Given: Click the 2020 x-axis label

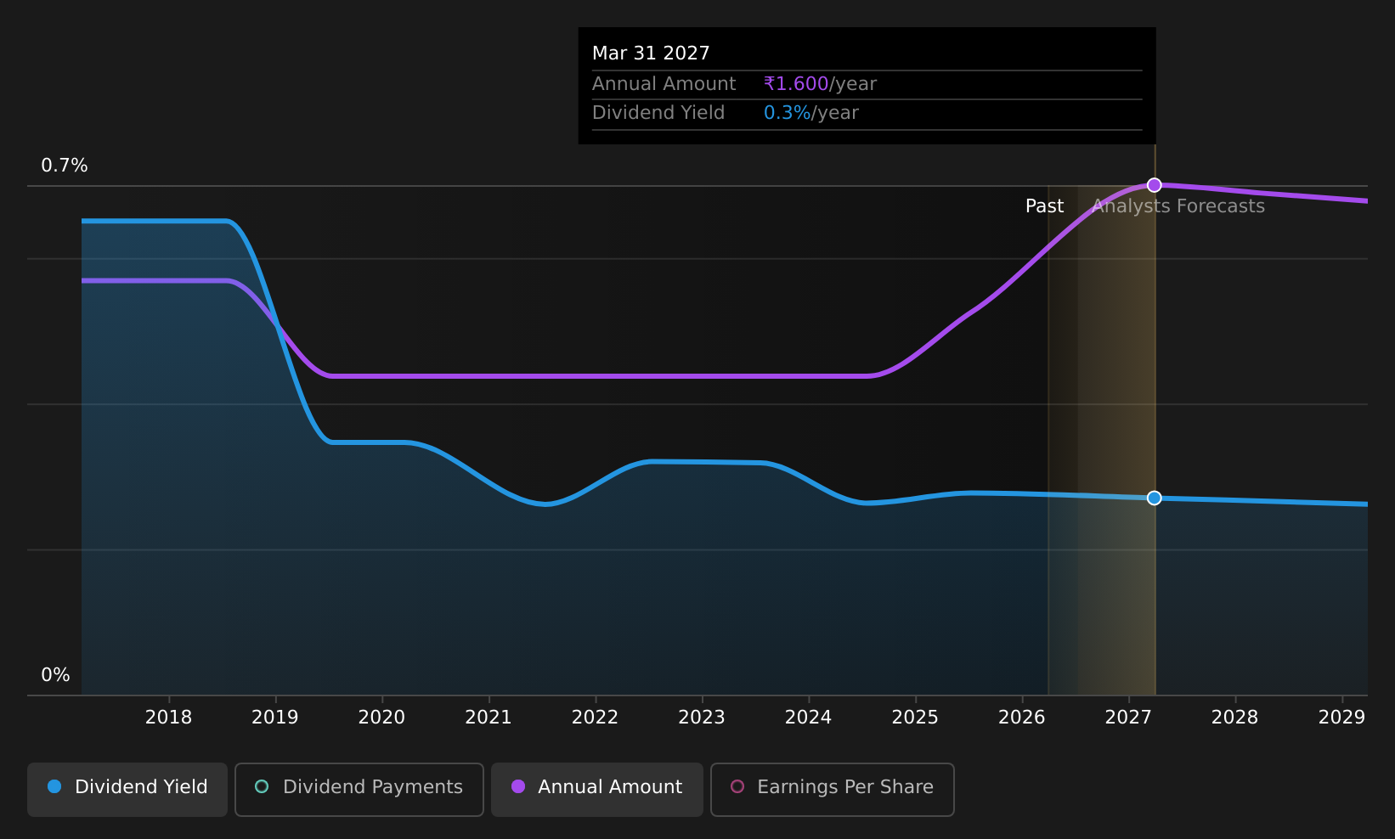Looking at the screenshot, I should [381, 718].
